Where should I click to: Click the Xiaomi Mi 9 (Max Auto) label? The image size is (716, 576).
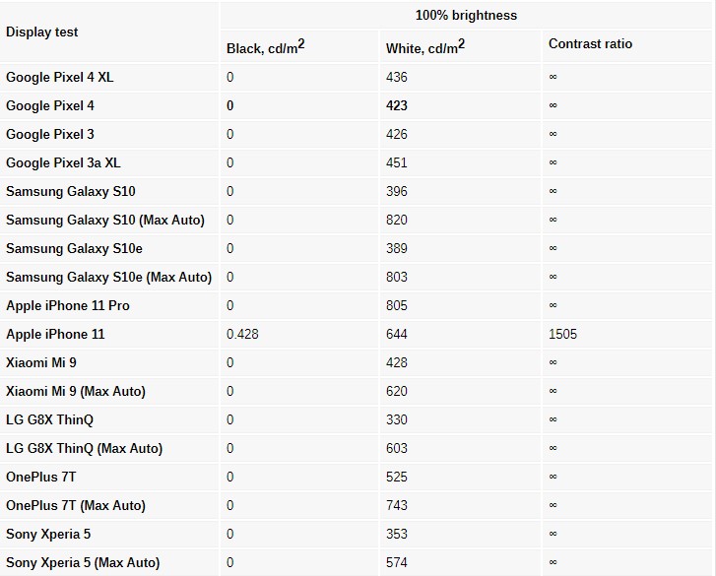click(x=76, y=391)
